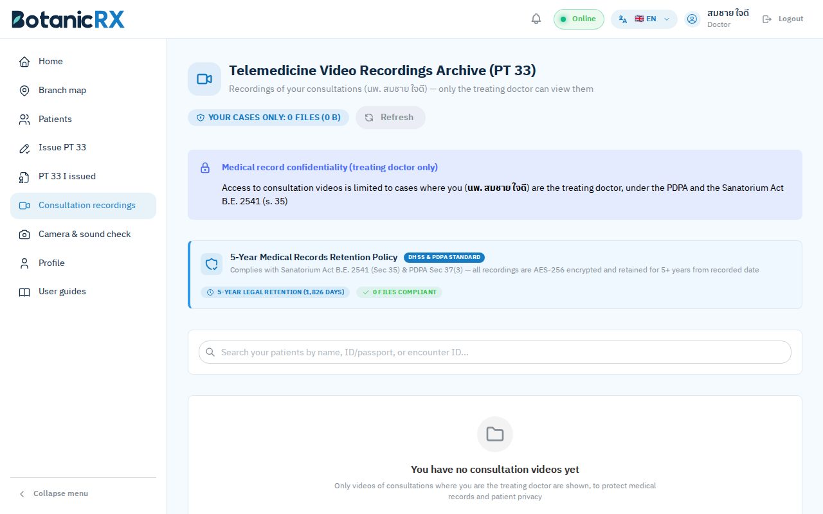Image resolution: width=823 pixels, height=514 pixels.
Task: Click the user avatar icon in header
Action: (x=692, y=19)
